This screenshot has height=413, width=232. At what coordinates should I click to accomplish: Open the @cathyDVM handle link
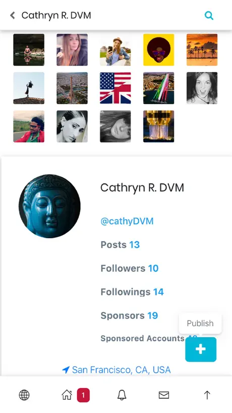(x=127, y=221)
